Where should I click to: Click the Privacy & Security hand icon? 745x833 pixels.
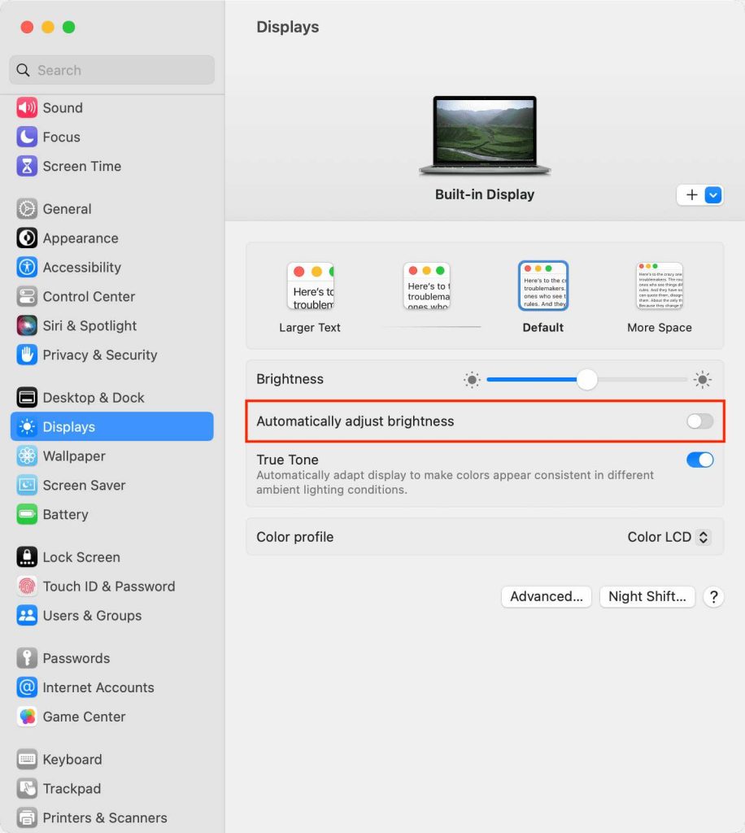tap(27, 355)
